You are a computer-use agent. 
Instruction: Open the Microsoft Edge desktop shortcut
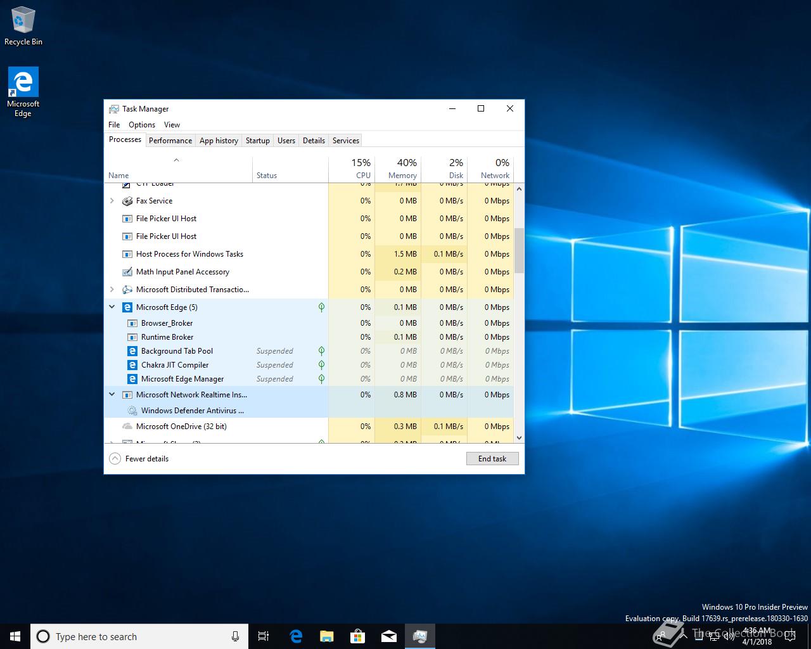(23, 93)
